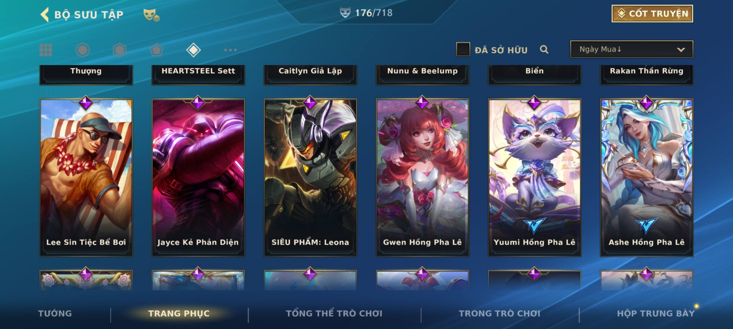Viewport: 733px width, 329px height.
Task: Select the diamond rarity filter icon
Action: [x=193, y=50]
